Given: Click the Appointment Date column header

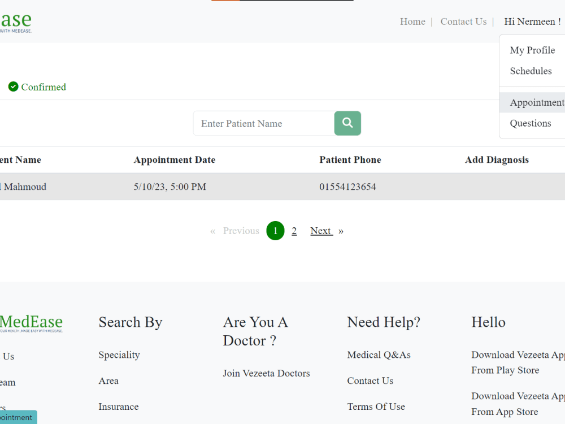Looking at the screenshot, I should 175,160.
